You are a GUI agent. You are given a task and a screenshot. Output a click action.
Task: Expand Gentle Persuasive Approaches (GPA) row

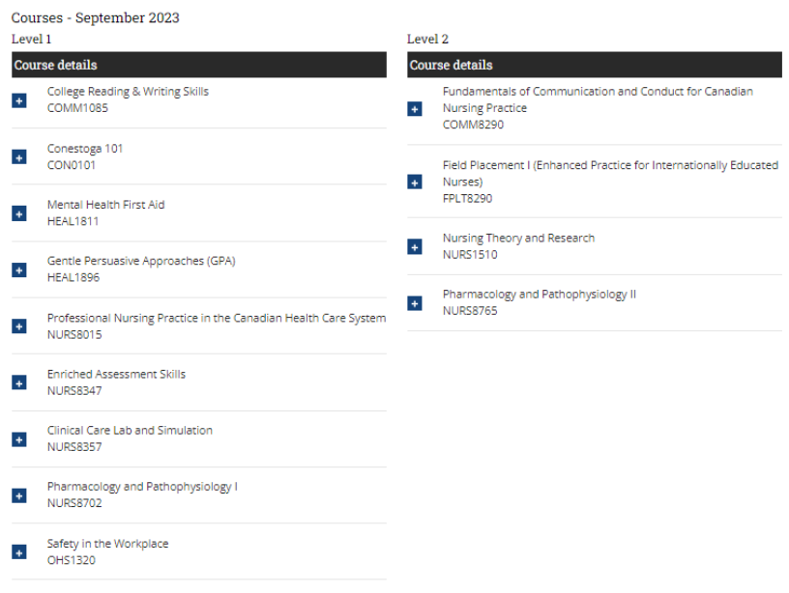click(19, 269)
